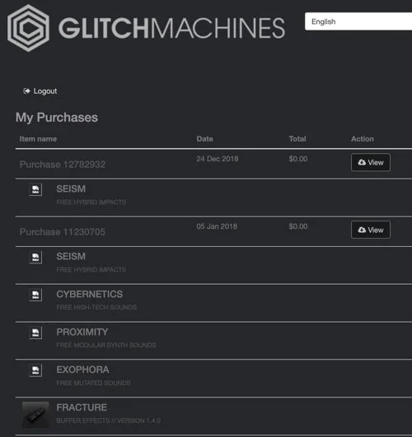Image resolution: width=412 pixels, height=437 pixels.
Task: Click the 'Action' column header
Action: [x=363, y=139]
